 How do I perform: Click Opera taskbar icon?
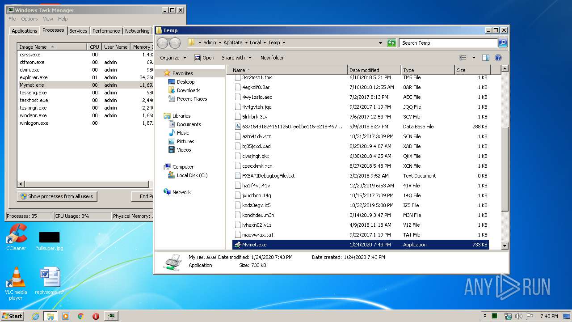96,316
